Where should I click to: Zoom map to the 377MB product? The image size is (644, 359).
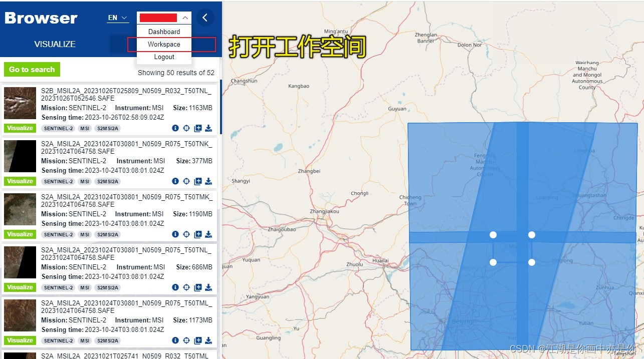coord(186,181)
